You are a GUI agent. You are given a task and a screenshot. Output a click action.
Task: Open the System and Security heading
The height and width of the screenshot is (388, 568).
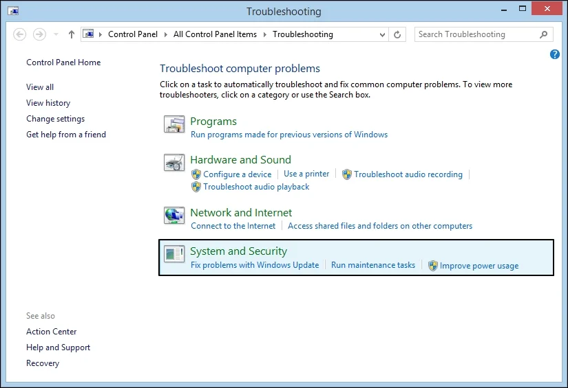(x=238, y=251)
